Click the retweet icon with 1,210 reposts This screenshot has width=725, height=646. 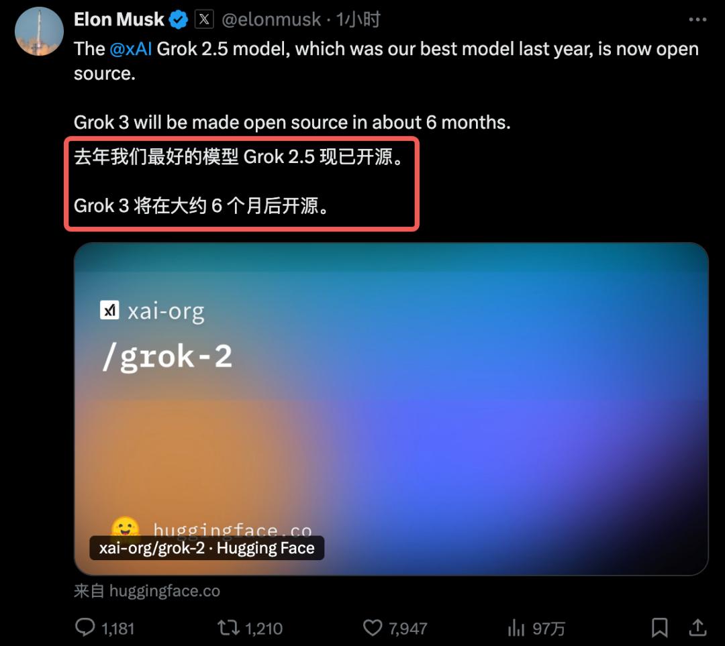(x=228, y=627)
